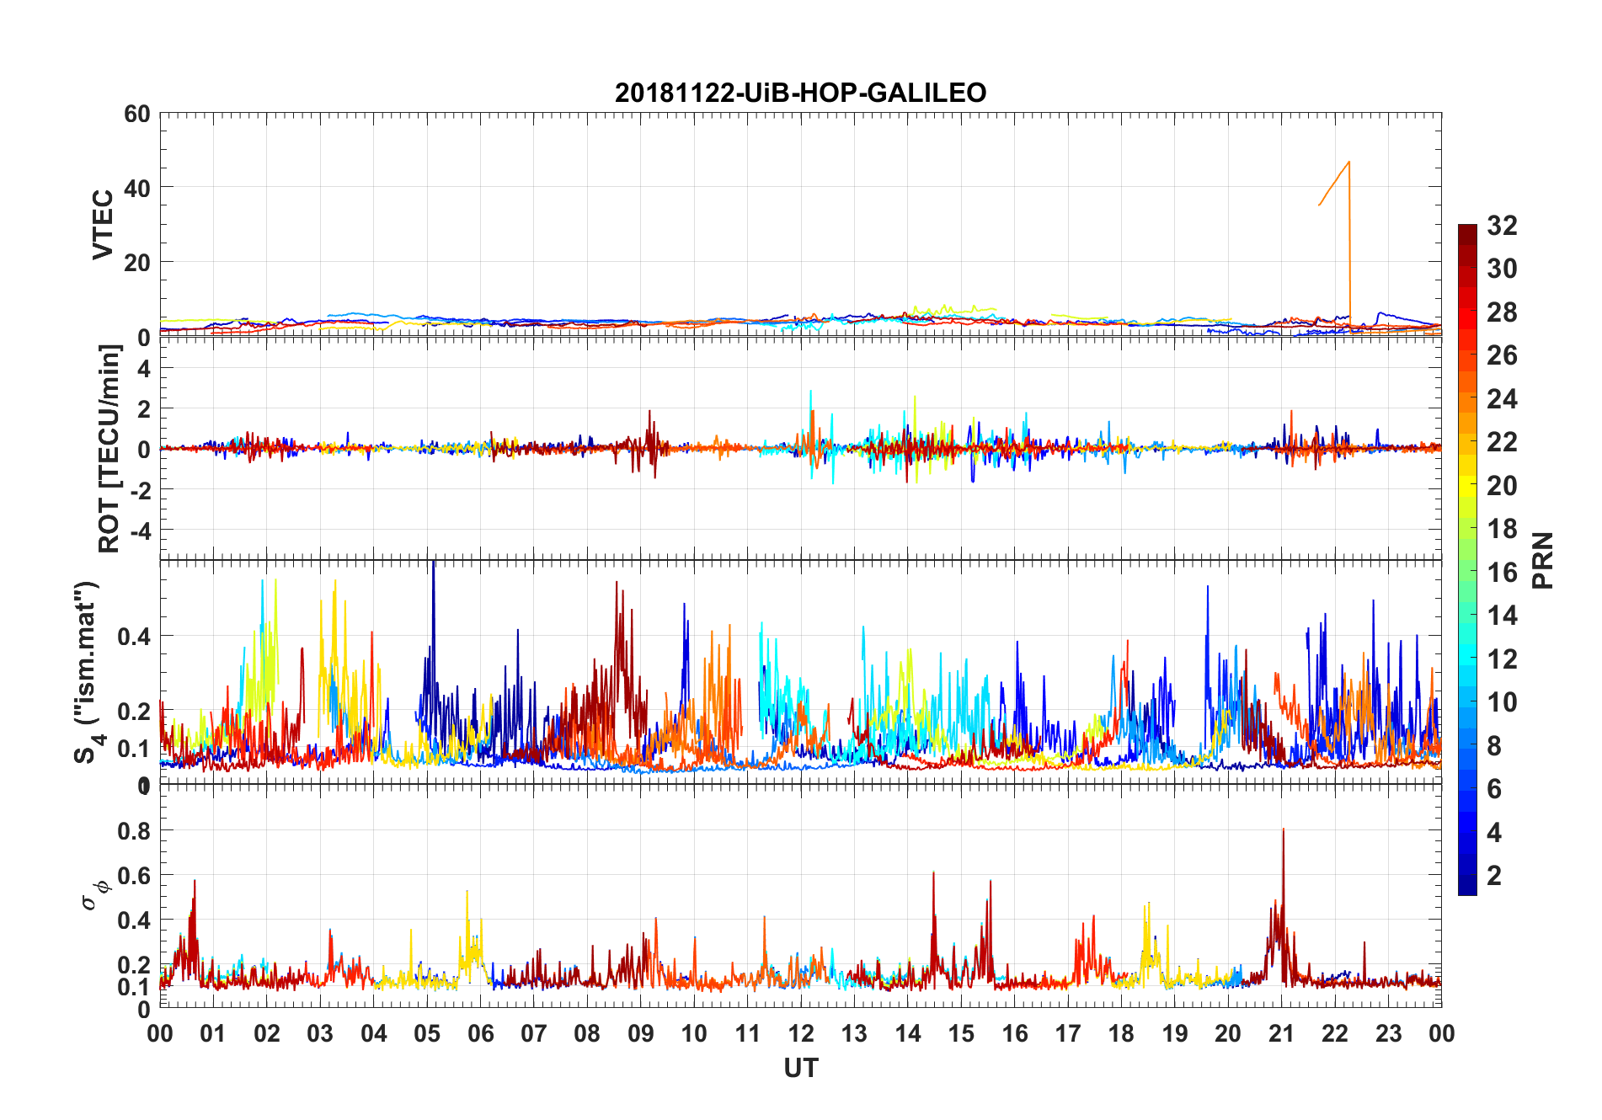This screenshot has width=1602, height=1120.
Task: Select the UT x-axis label
Action: pos(801,1069)
